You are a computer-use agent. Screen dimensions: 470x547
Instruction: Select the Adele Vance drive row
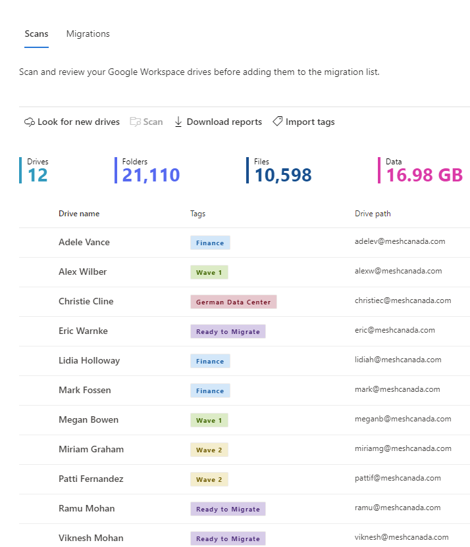[x=244, y=243]
